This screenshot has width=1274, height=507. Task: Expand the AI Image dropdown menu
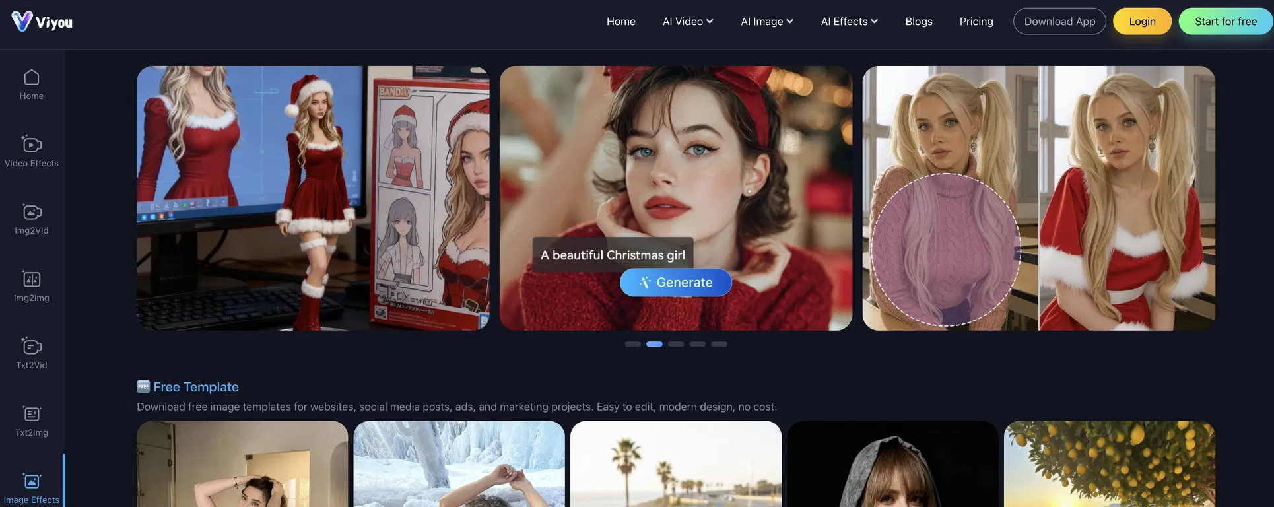(766, 22)
